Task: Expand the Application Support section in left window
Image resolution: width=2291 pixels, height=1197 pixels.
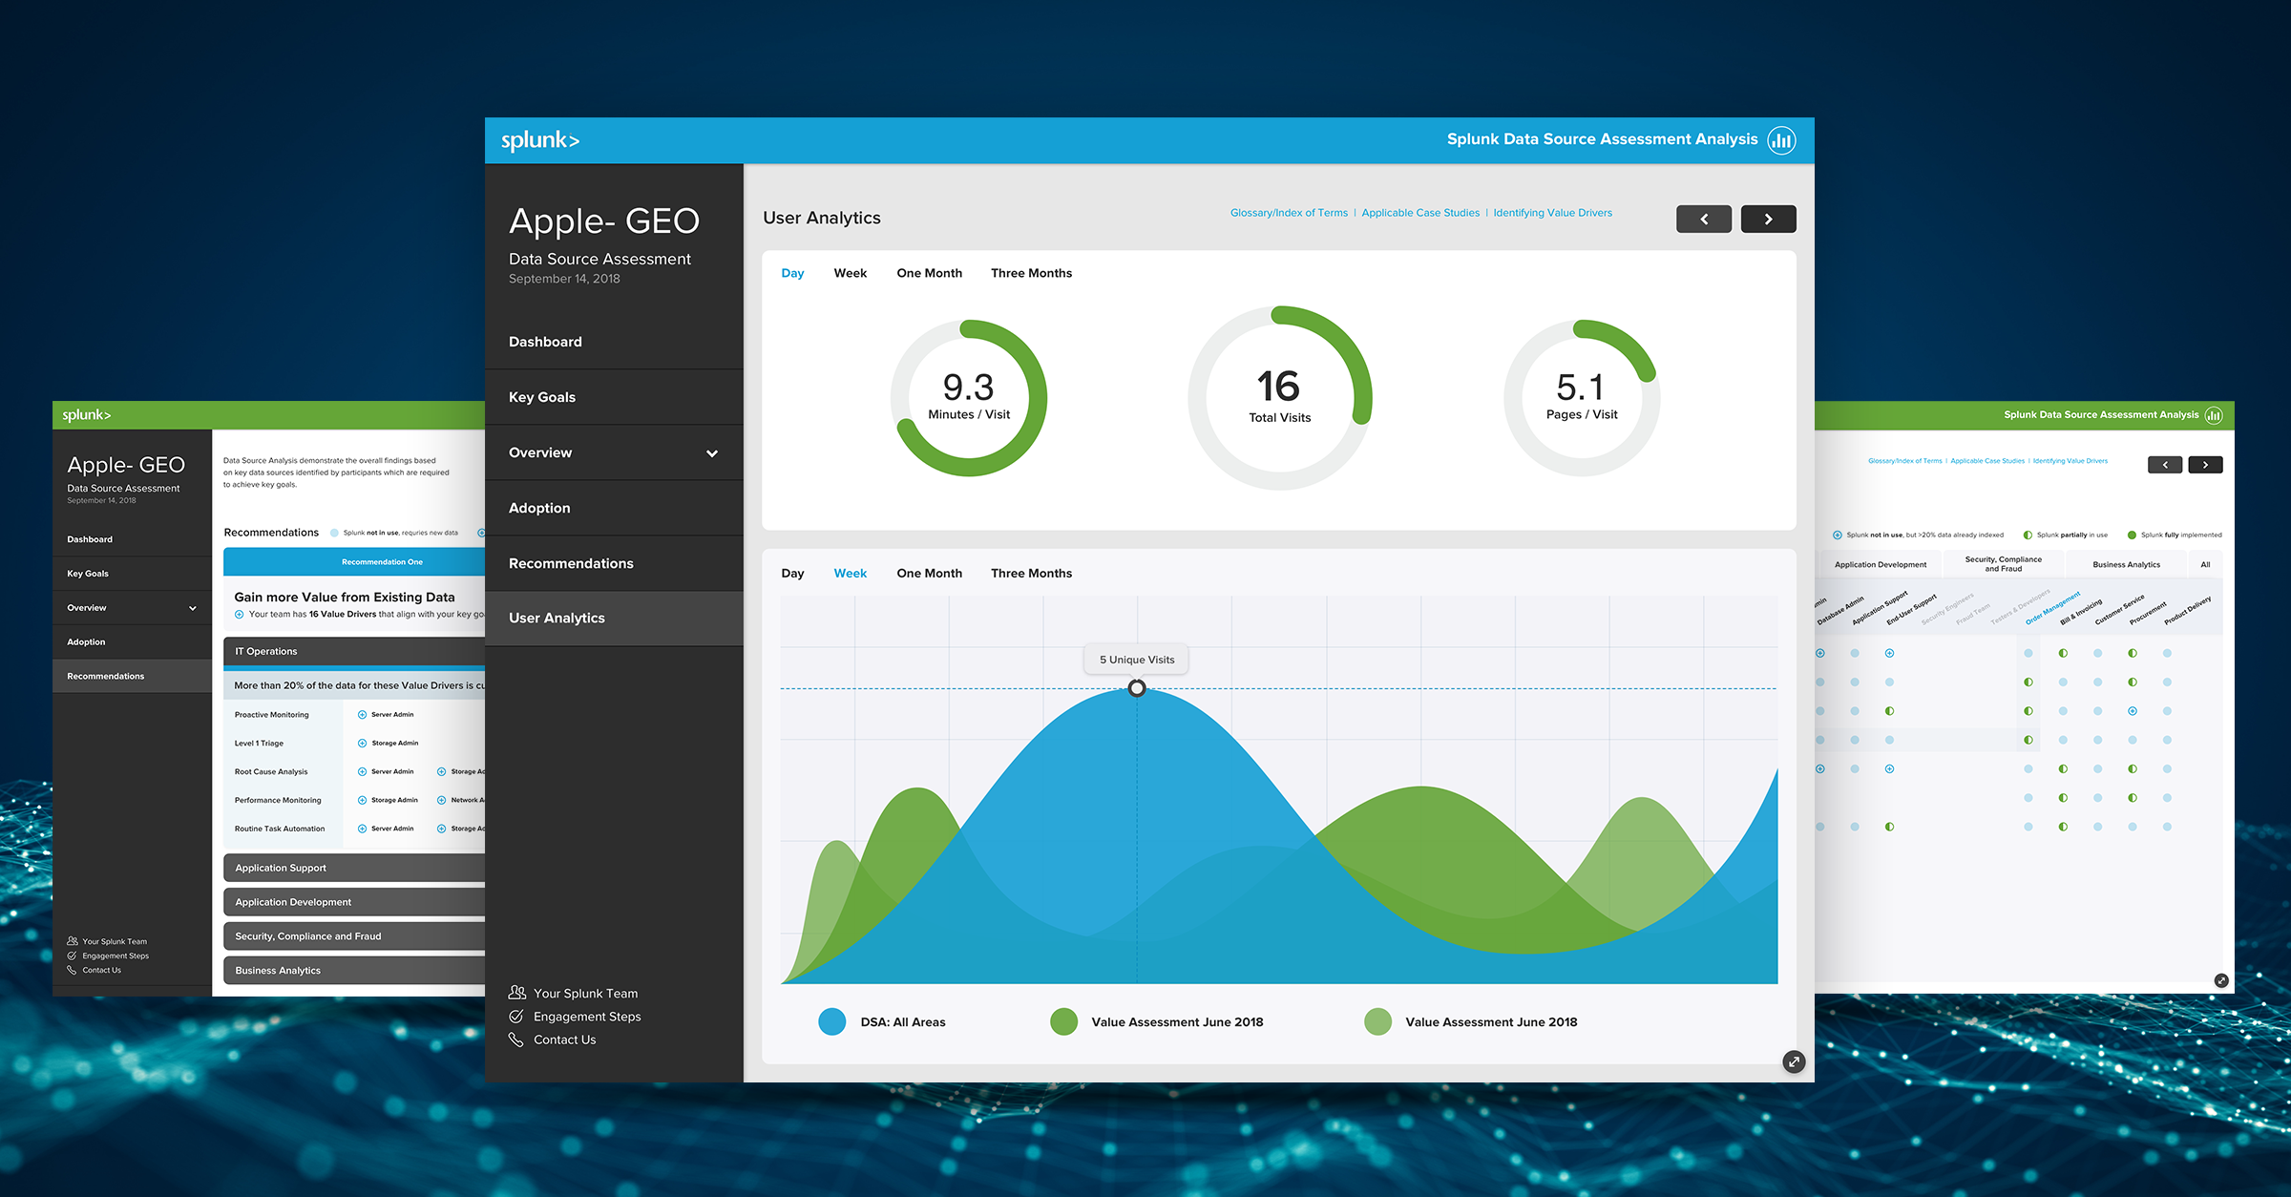Action: pyautogui.click(x=354, y=868)
